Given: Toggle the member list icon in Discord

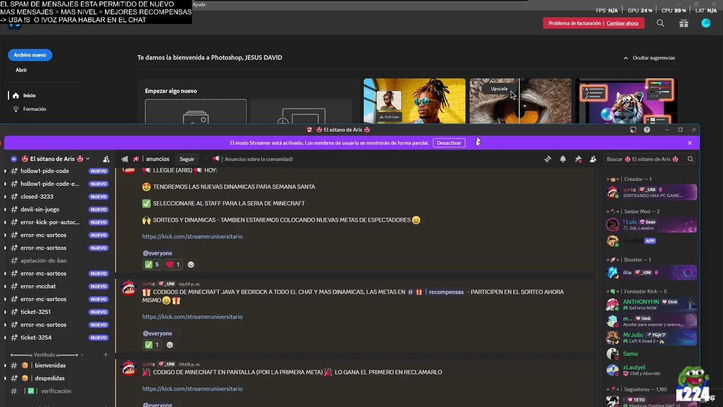Looking at the screenshot, I should pos(593,159).
